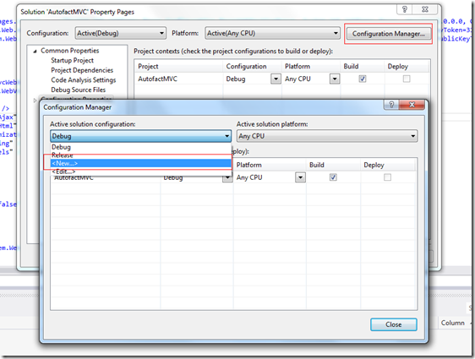
Task: Toggle Build checkbox in Property Pages grid
Action: (x=363, y=79)
